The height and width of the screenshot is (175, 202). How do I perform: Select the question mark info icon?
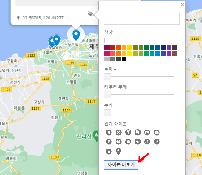coord(118,142)
